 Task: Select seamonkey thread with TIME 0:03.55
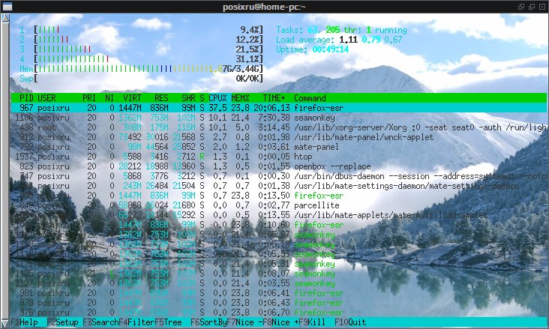point(279,283)
